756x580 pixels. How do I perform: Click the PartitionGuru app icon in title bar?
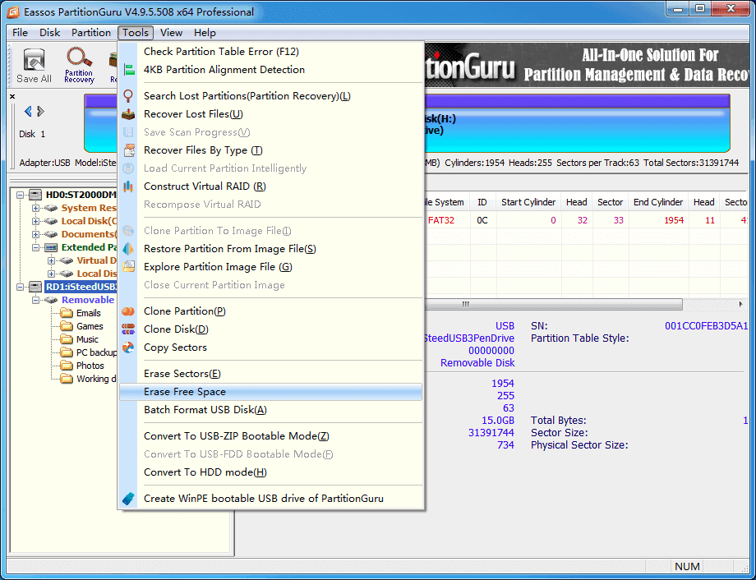point(13,12)
